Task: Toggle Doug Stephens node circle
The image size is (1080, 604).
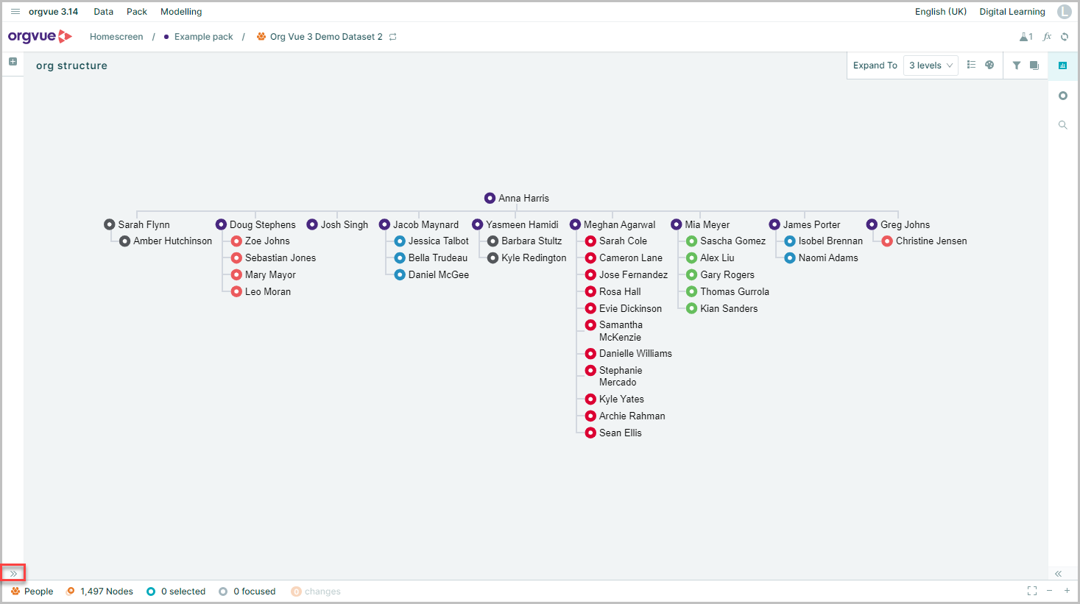Action: (x=221, y=224)
